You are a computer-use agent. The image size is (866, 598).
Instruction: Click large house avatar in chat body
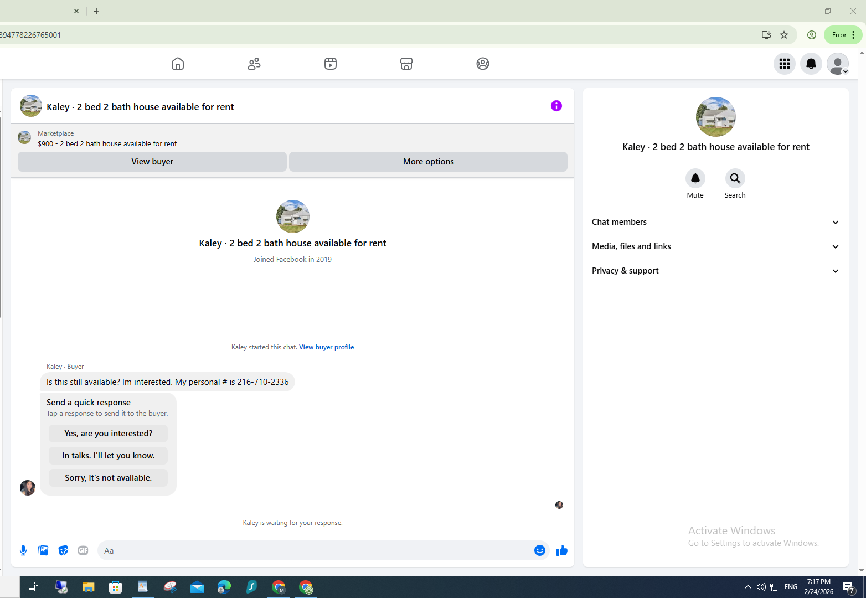point(293,216)
